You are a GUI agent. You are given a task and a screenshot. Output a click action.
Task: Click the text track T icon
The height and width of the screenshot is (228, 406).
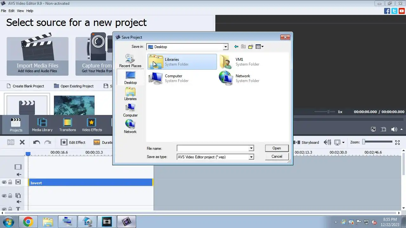click(18, 209)
